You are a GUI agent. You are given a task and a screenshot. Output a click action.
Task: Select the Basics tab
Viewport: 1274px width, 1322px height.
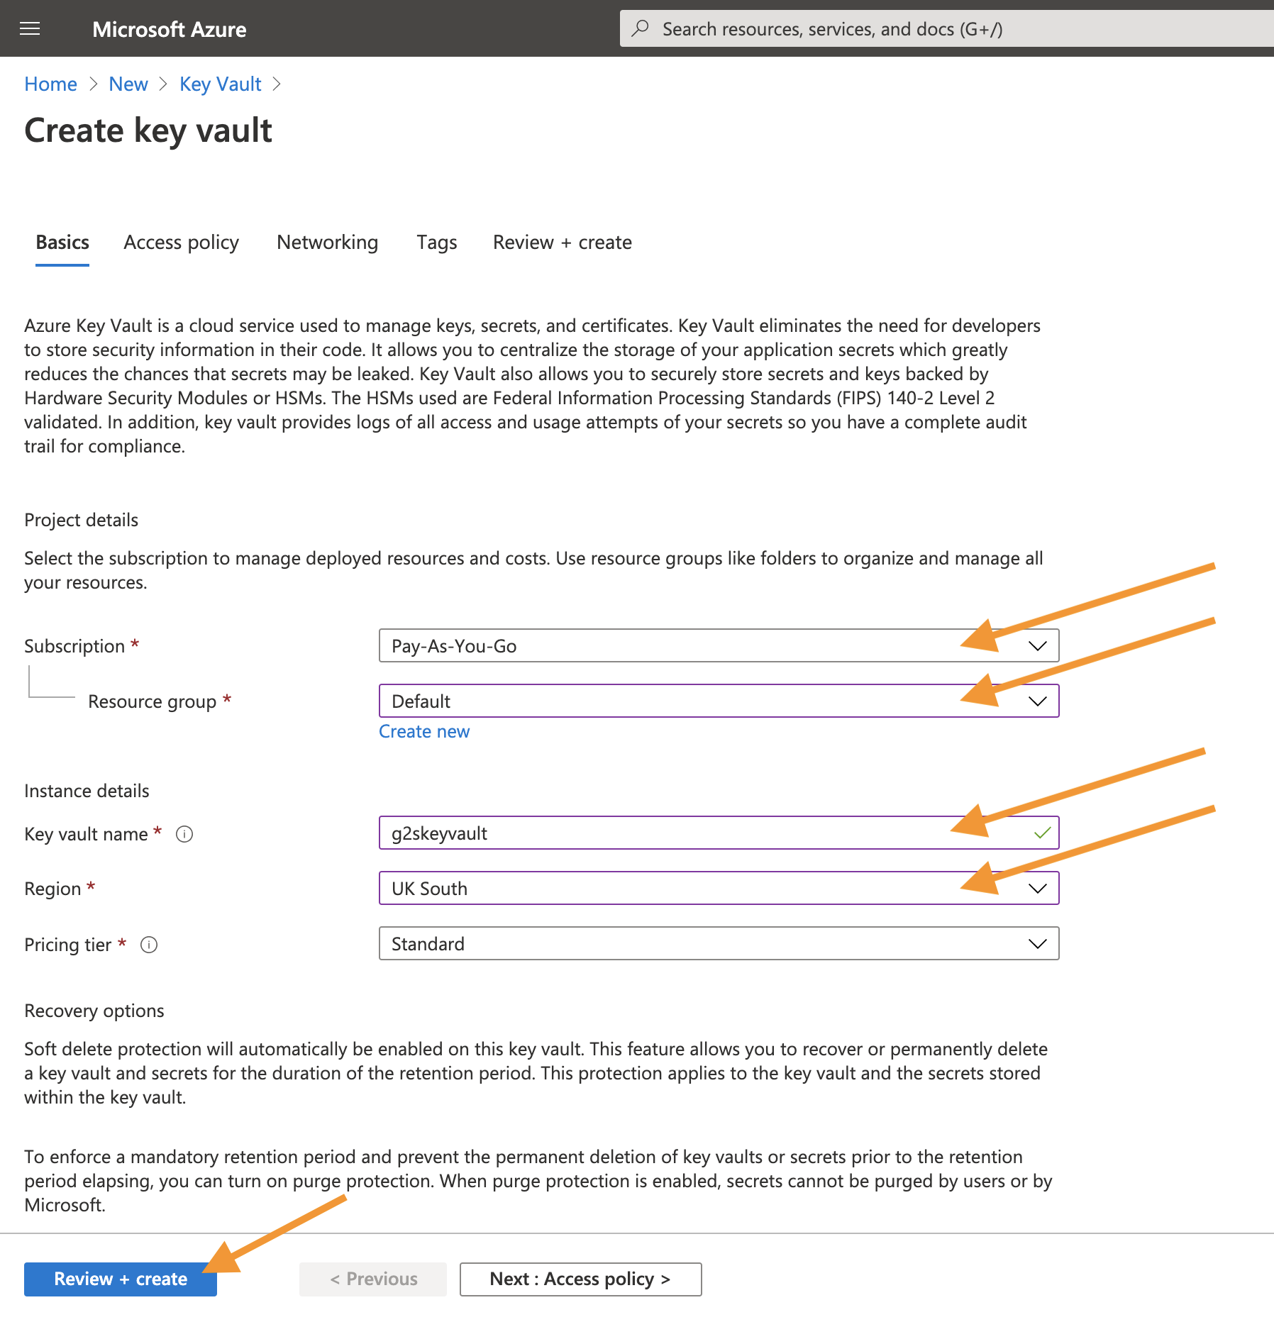(62, 243)
